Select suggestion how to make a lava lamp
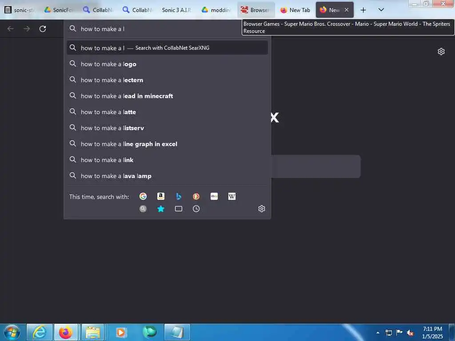This screenshot has width=455, height=341. click(x=167, y=176)
